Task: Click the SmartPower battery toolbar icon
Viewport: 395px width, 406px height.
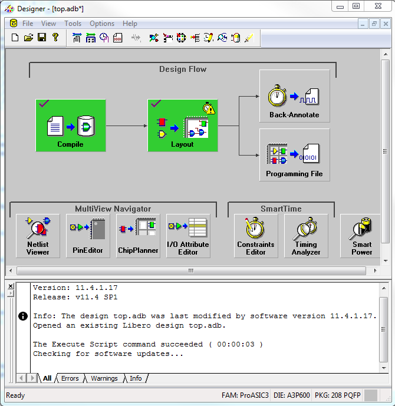Action: (x=235, y=38)
